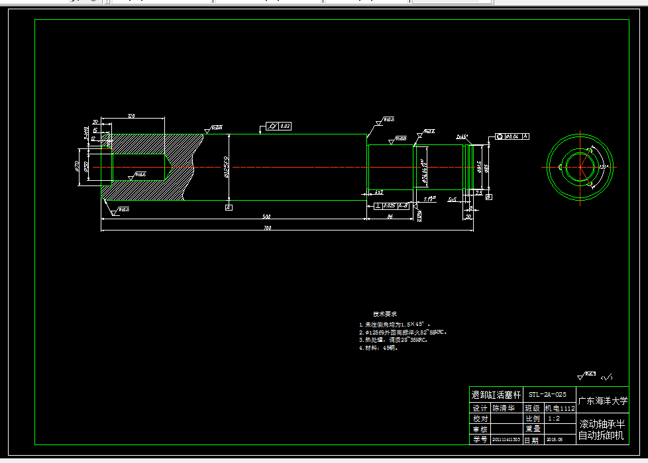Image resolution: width=648 pixels, height=463 pixels.
Task: Select project name 滚动轴承半自动拆卸机
Action: 602,429
